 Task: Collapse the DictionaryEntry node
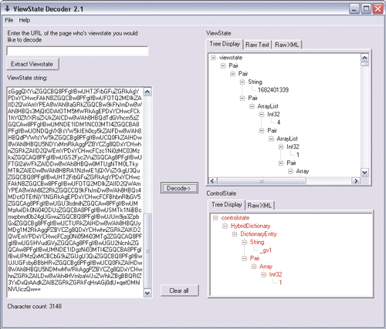point(235,234)
